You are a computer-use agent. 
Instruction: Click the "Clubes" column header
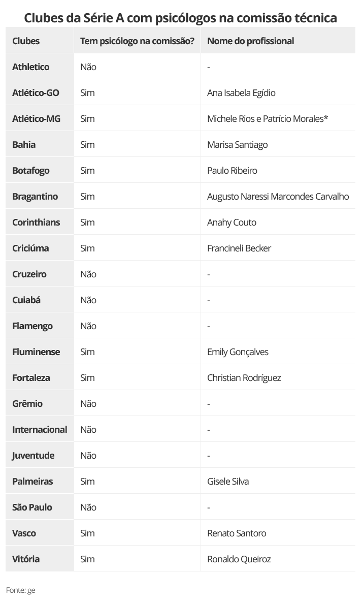[x=26, y=41]
